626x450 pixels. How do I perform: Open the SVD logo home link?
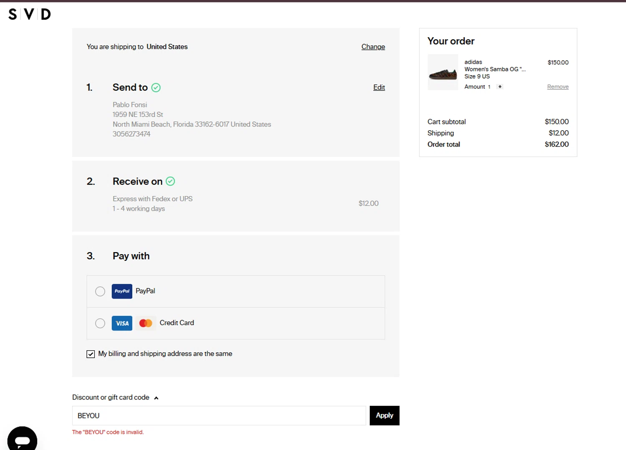tap(30, 14)
